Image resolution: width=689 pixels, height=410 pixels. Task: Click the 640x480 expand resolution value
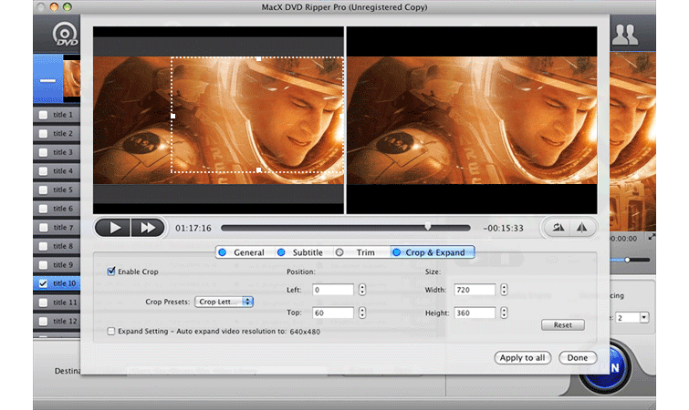(305, 332)
